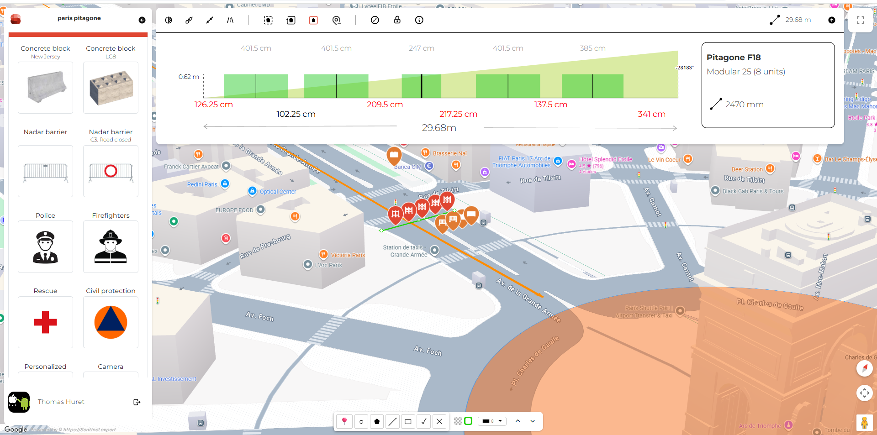Click the 126.25 cm gap measurement
Viewport: 877px width, 435px height.
click(x=213, y=105)
